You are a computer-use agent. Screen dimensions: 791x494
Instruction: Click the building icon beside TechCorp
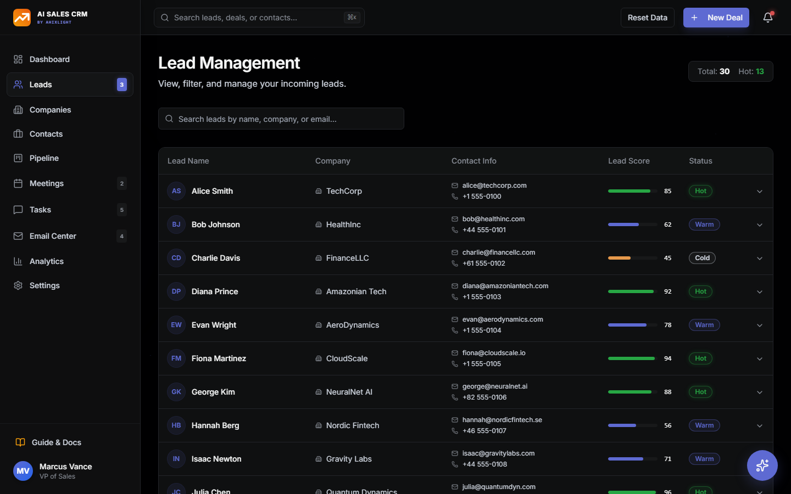click(319, 191)
